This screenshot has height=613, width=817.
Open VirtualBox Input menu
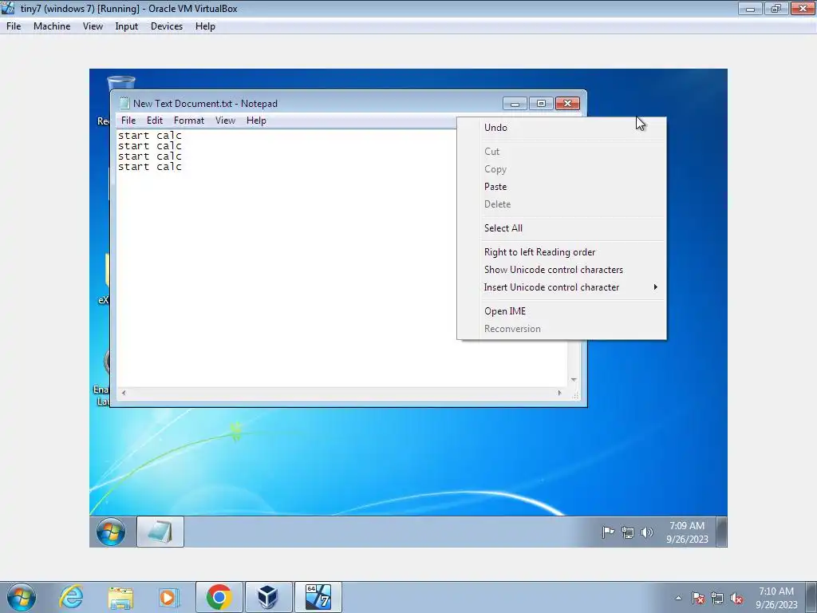point(127,26)
